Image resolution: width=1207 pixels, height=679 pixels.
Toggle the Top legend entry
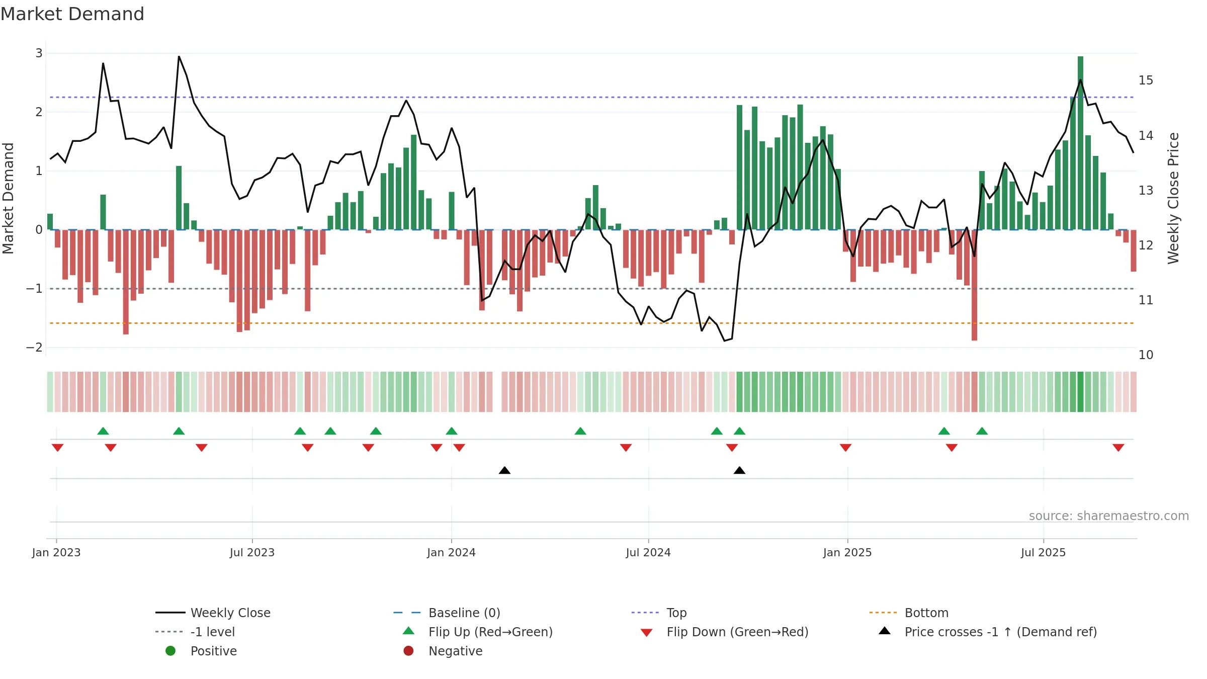click(x=659, y=613)
